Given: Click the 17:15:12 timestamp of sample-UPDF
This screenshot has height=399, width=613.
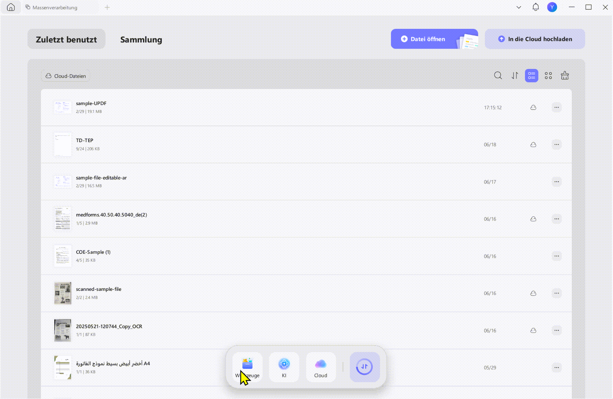Looking at the screenshot, I should pyautogui.click(x=493, y=107).
